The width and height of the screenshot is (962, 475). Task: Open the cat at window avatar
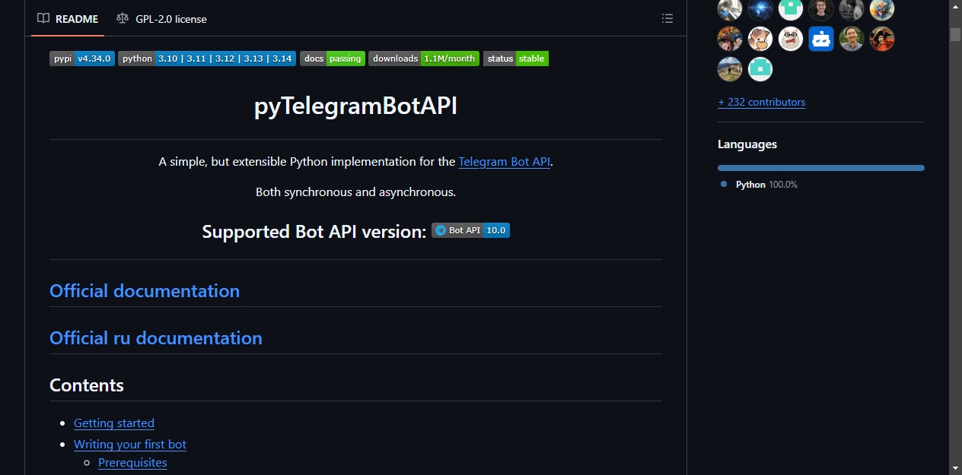(x=730, y=9)
